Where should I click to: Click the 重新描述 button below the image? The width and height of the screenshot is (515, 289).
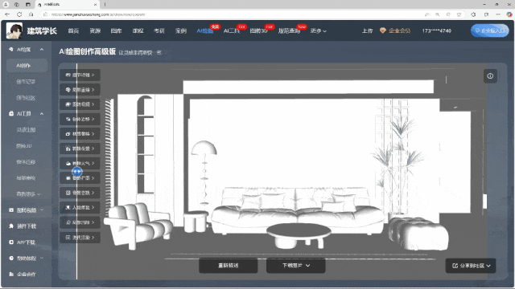click(x=229, y=266)
